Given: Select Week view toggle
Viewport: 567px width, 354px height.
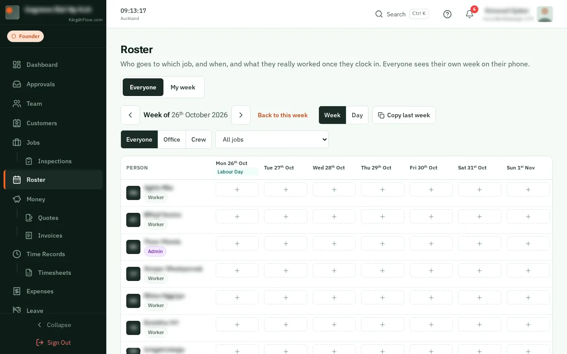Looking at the screenshot, I should 332,115.
